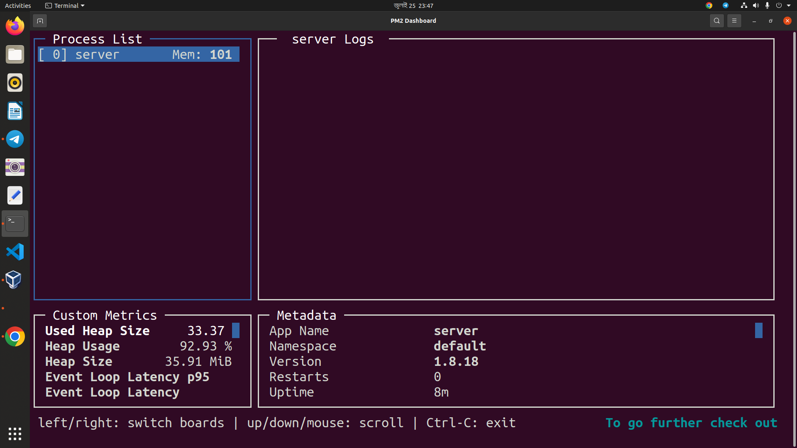Click the 33.37 heap value
This screenshot has width=797, height=448.
(x=206, y=331)
